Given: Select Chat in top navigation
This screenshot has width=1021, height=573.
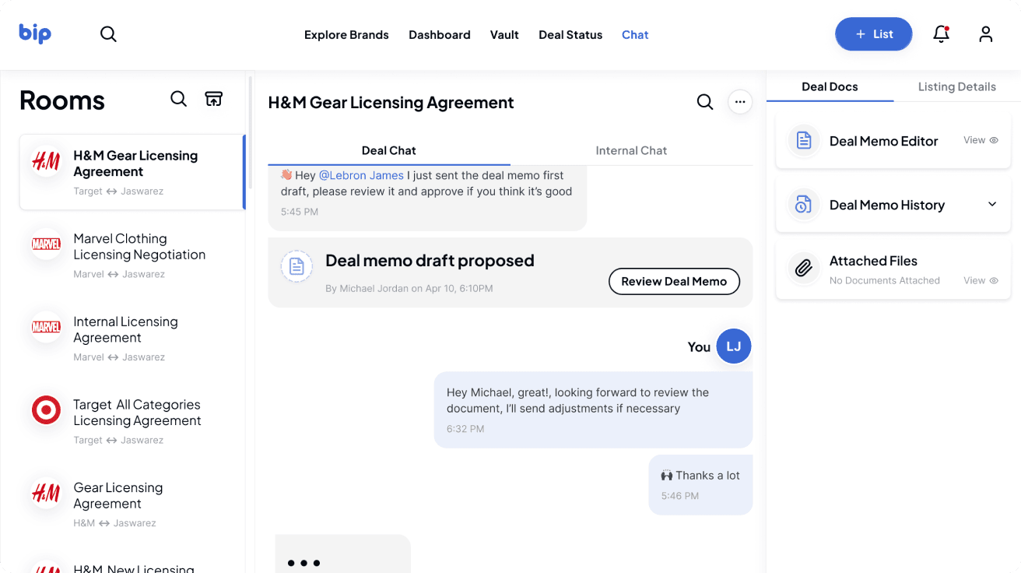Looking at the screenshot, I should click(x=635, y=35).
